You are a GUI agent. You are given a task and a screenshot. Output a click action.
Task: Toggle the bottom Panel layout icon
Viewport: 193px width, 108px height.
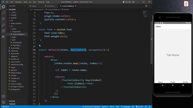[127, 2]
